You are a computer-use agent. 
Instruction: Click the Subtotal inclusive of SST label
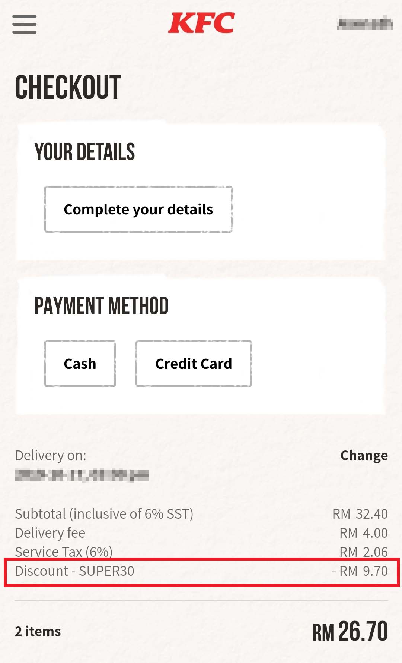click(x=104, y=514)
